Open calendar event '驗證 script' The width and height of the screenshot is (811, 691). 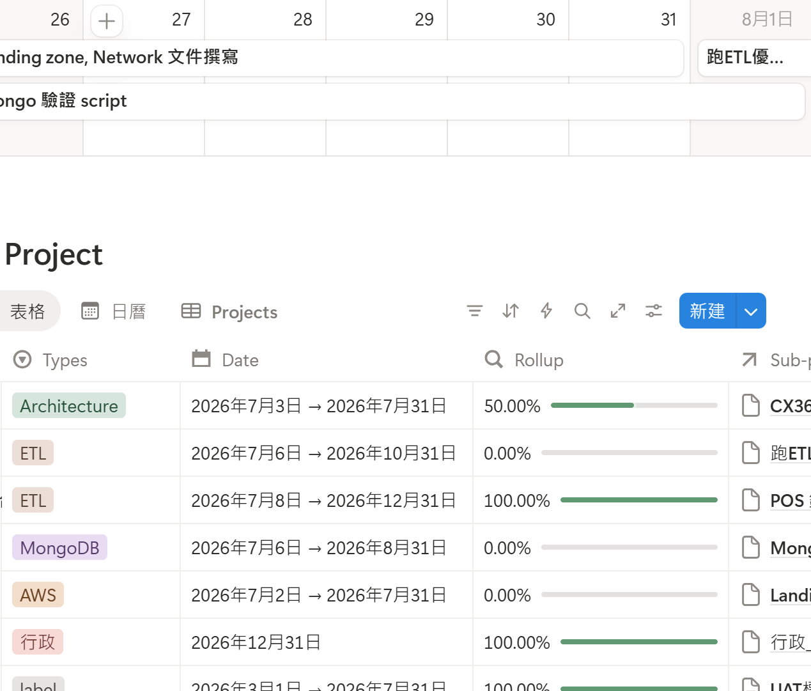tap(402, 102)
